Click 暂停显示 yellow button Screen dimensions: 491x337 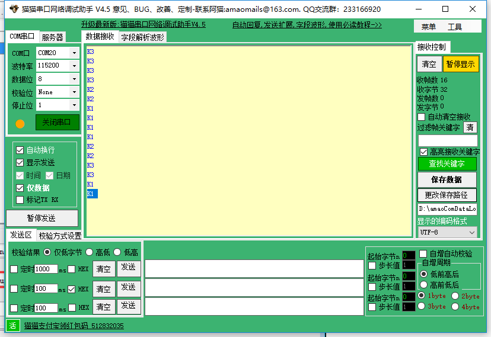[461, 64]
